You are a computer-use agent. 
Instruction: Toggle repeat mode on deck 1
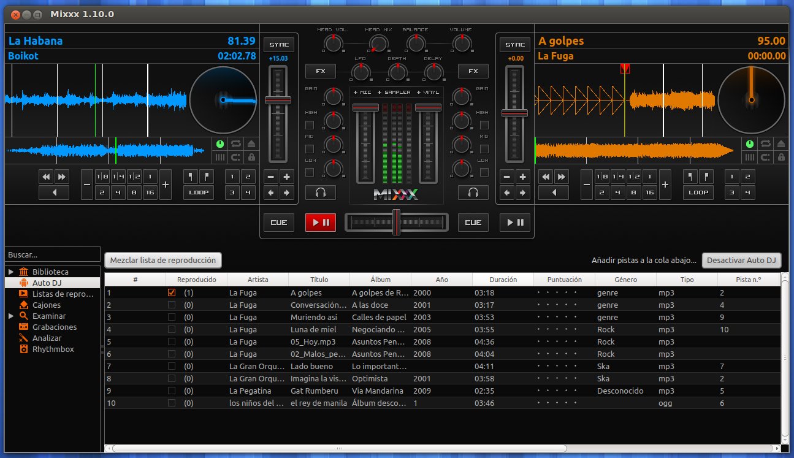point(235,143)
